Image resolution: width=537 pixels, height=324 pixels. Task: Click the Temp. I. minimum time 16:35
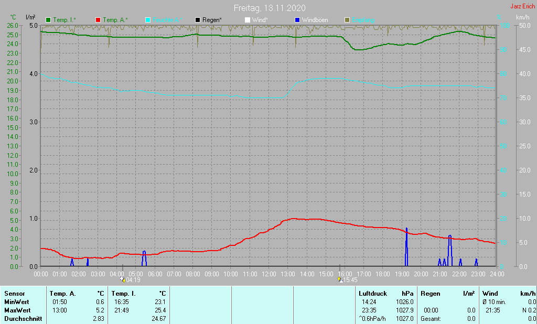coord(122,302)
